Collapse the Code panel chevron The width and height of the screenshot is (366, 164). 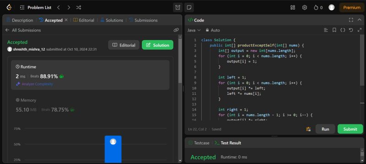(360, 20)
